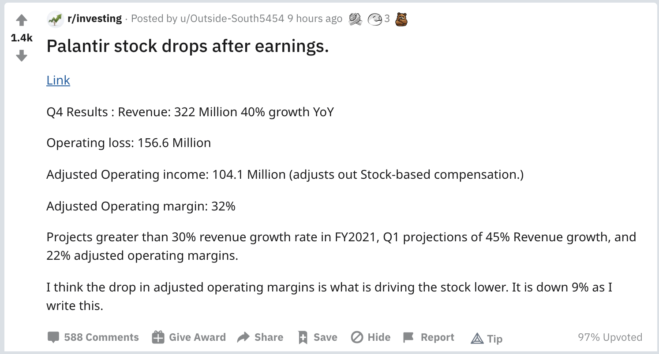Click the speech bubble comments icon
The width and height of the screenshot is (659, 354).
point(53,338)
